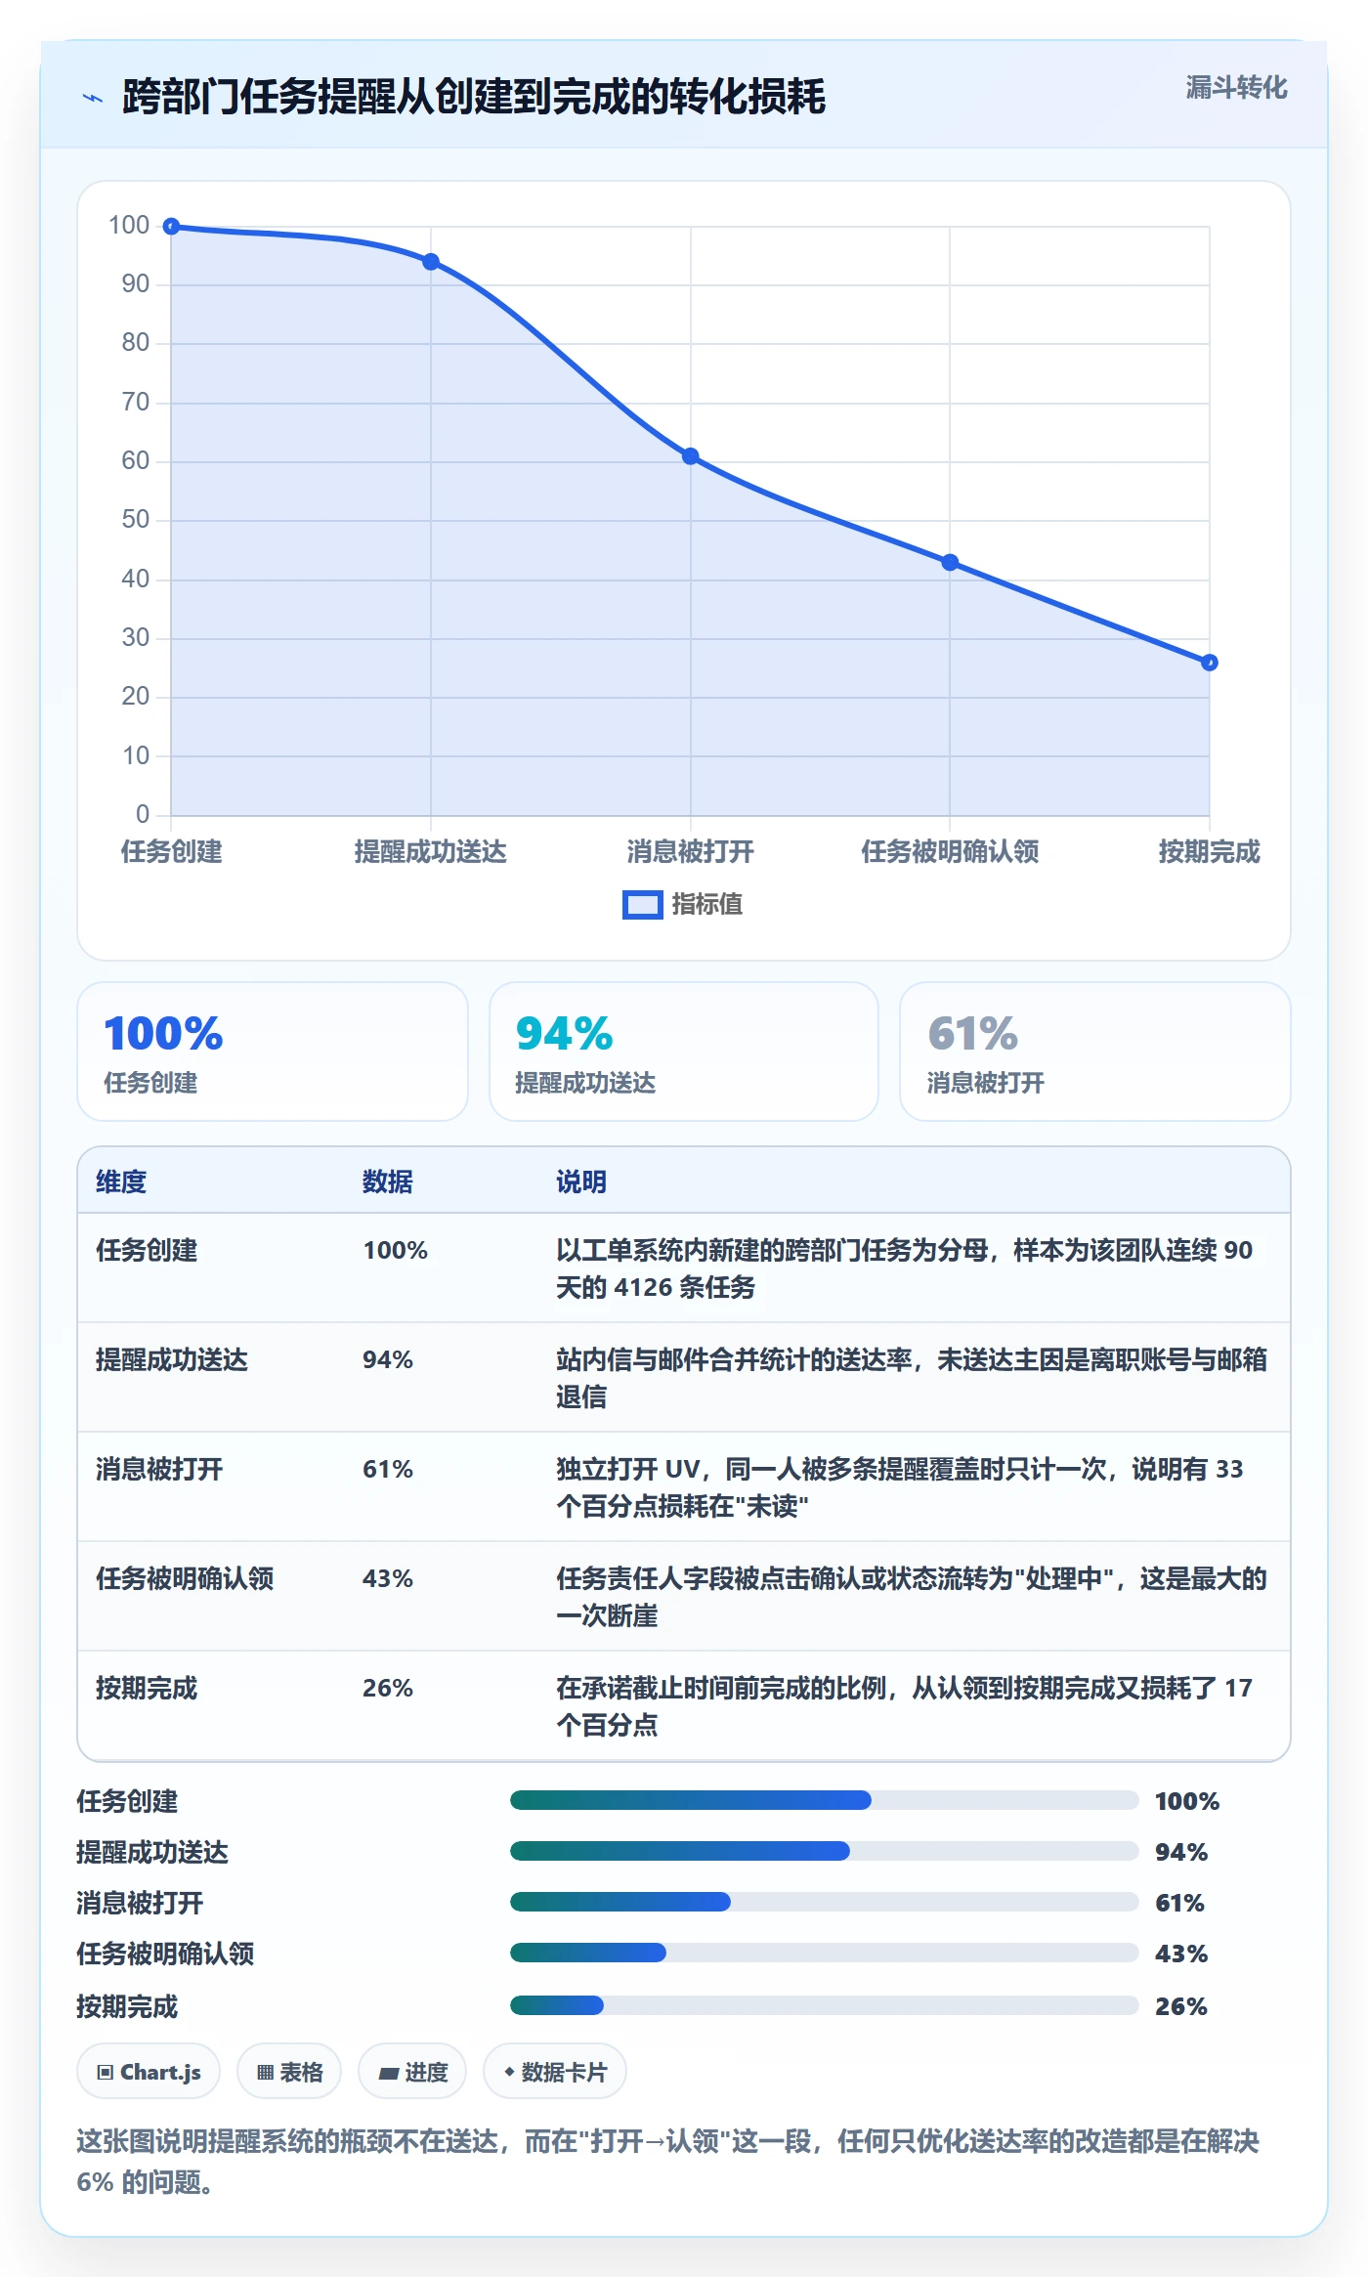This screenshot has height=2277, width=1368.
Task: Click the 94% 提醒成功送达 stat card
Action: pos(684,1052)
